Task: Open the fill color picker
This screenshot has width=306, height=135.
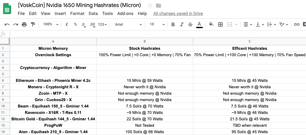Action: coord(211,24)
